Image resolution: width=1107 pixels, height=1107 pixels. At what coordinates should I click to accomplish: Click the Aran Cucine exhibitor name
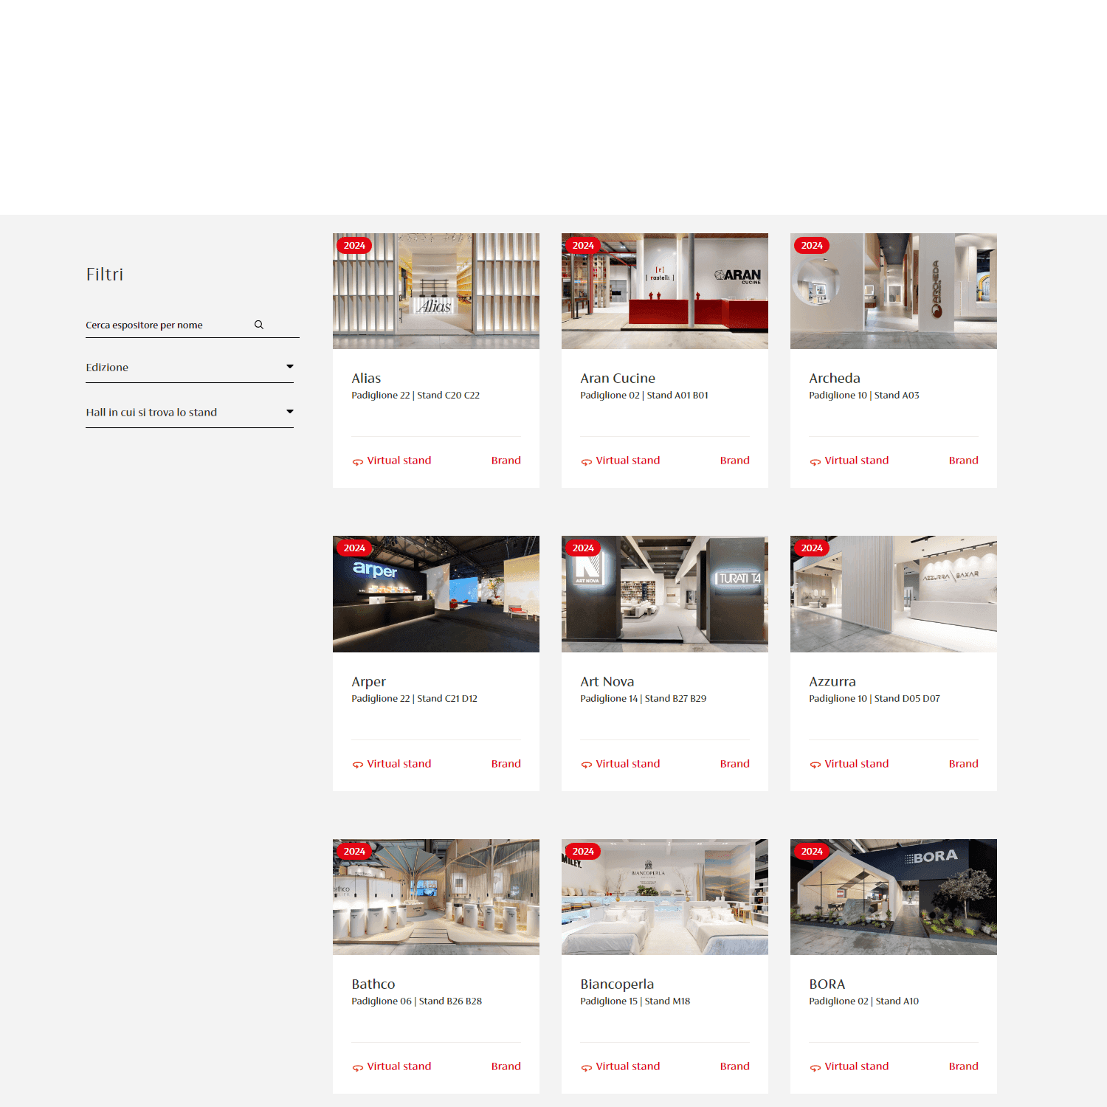coord(618,379)
